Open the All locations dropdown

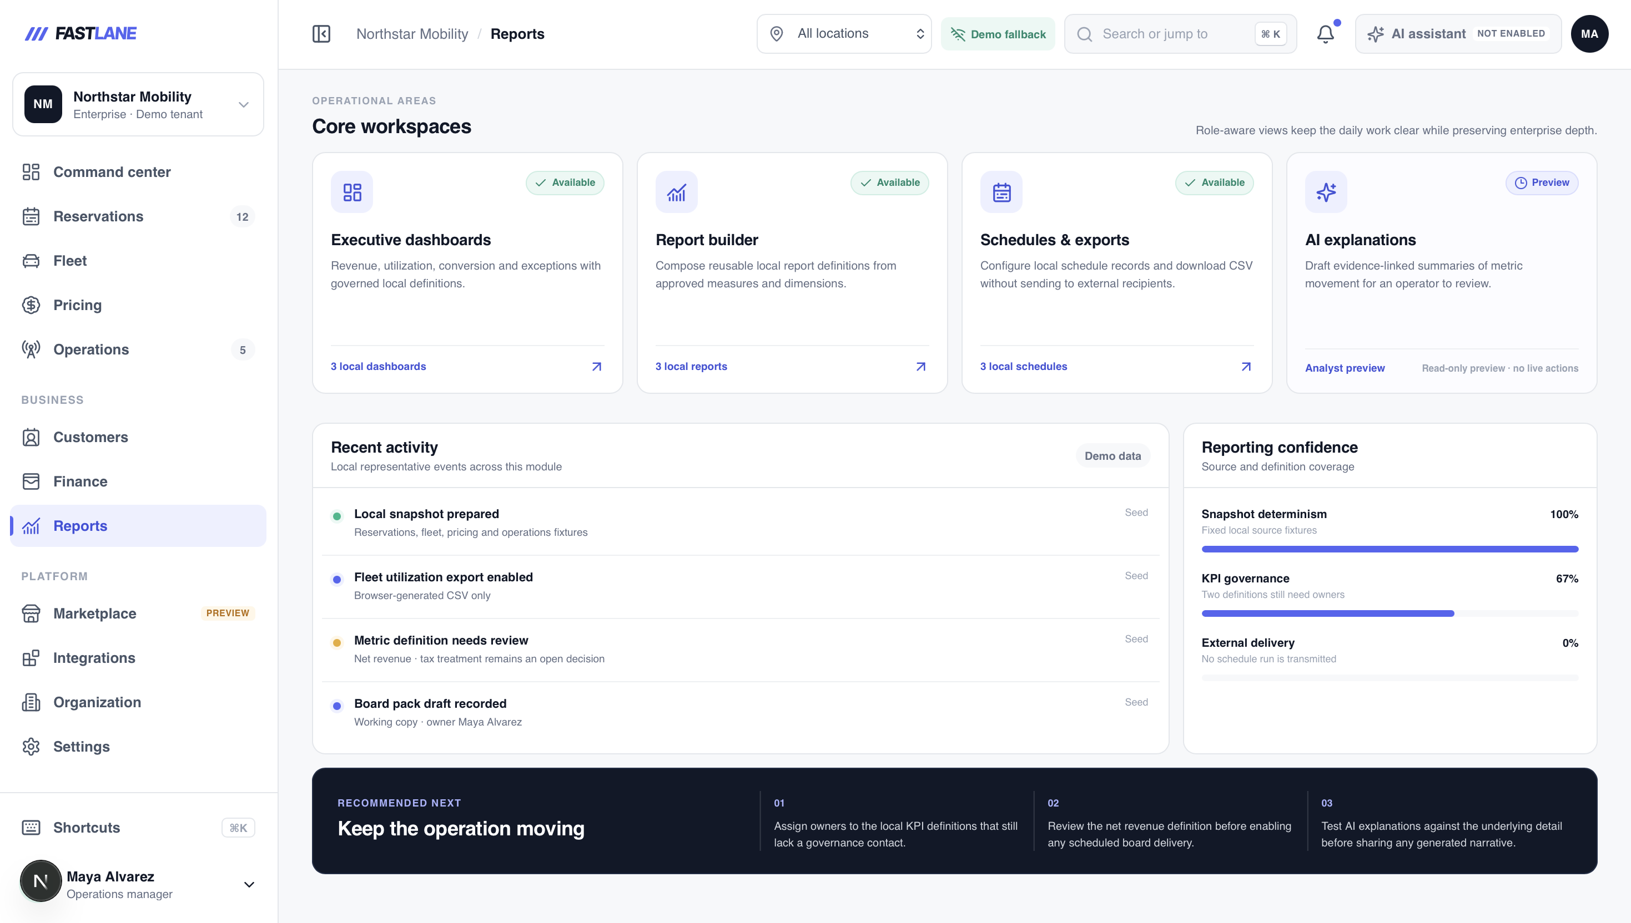click(844, 34)
